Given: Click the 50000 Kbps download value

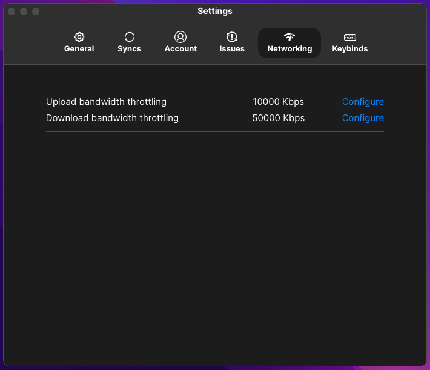Looking at the screenshot, I should 278,118.
